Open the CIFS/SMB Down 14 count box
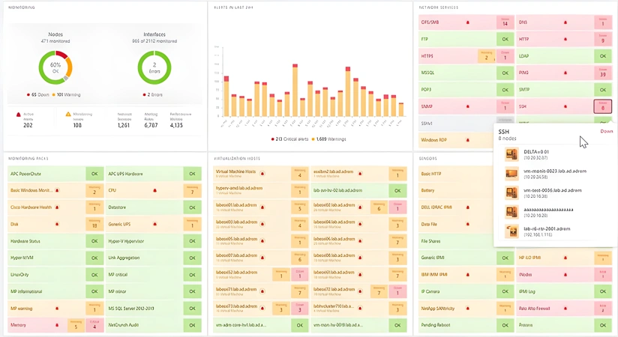618x337 pixels. [x=505, y=22]
